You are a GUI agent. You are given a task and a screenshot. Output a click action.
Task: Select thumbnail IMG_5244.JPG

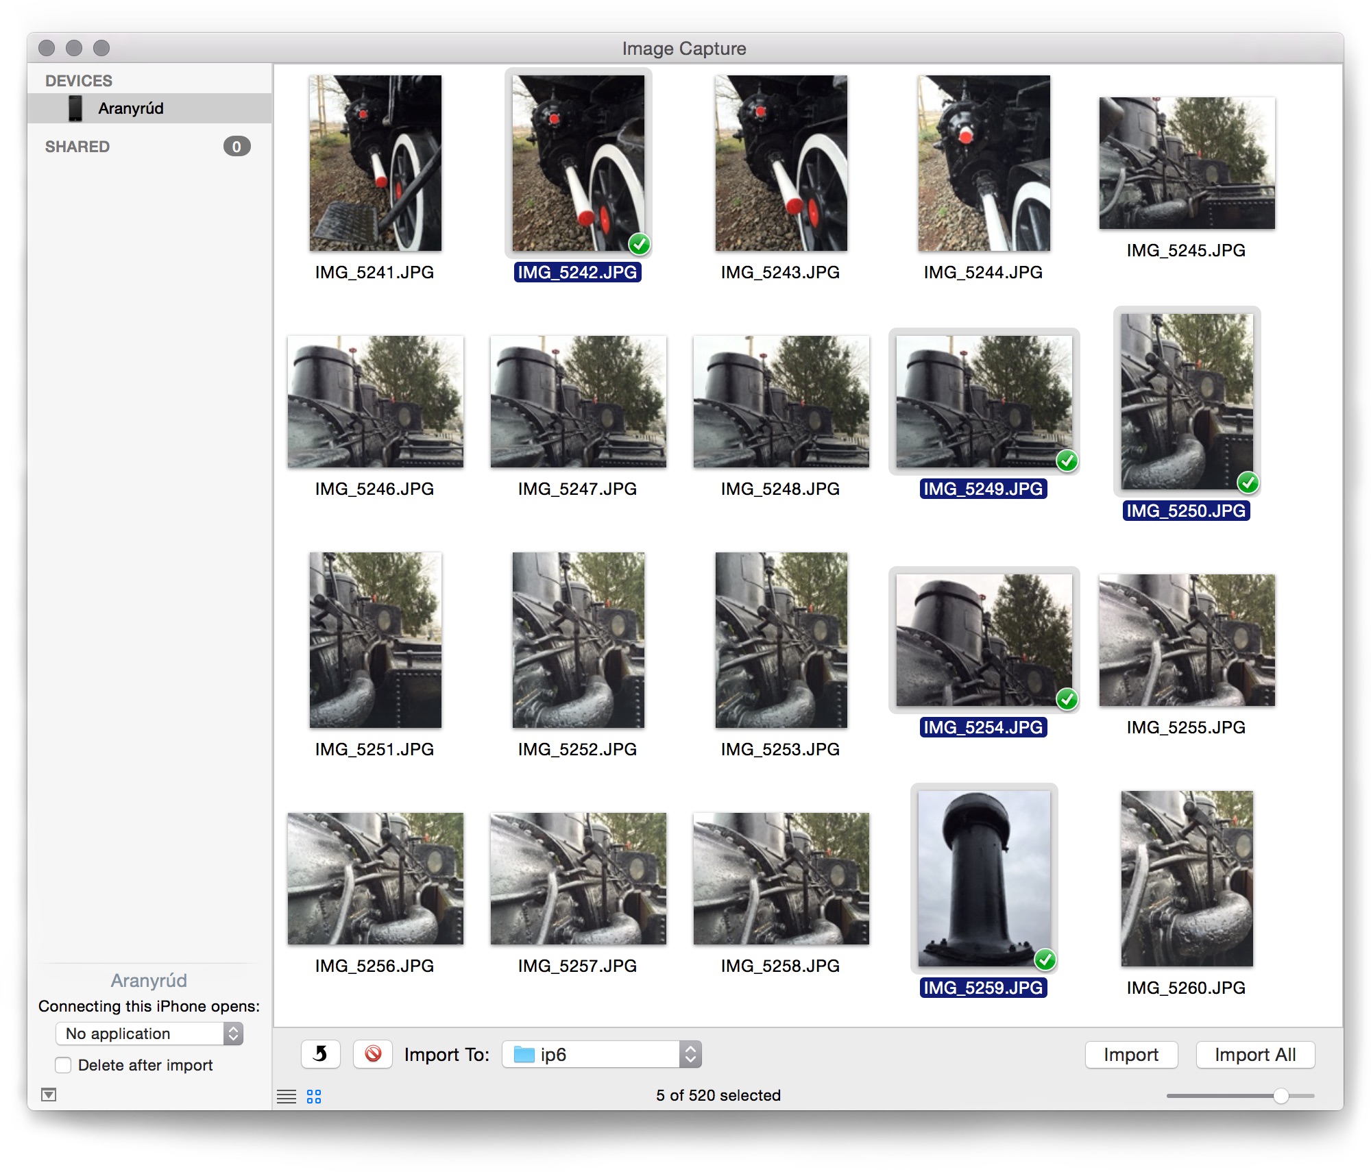[x=984, y=163]
